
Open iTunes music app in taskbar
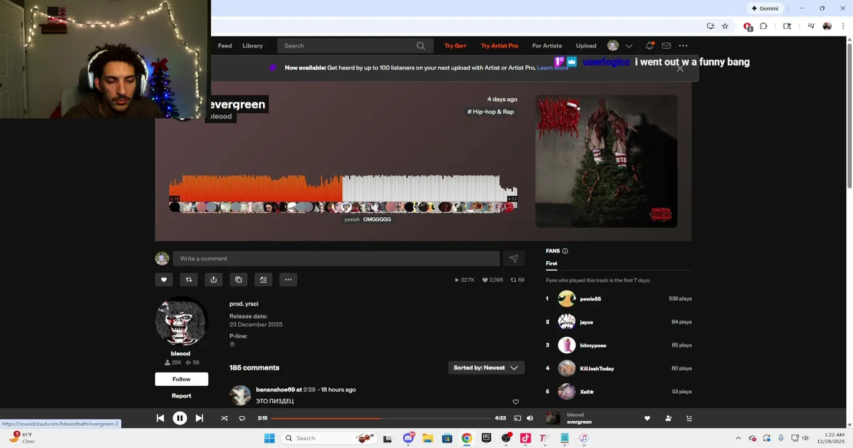[x=584, y=438]
